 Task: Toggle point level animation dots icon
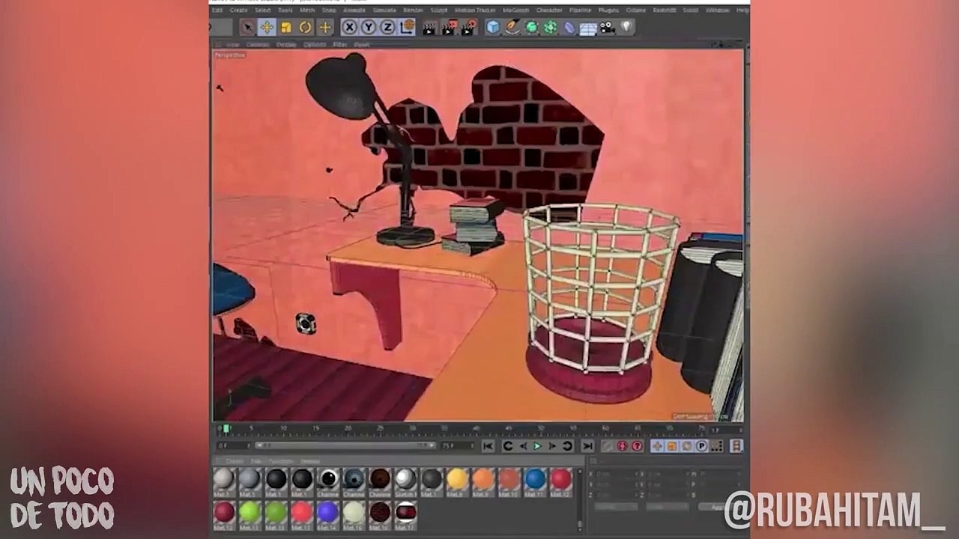pos(717,446)
